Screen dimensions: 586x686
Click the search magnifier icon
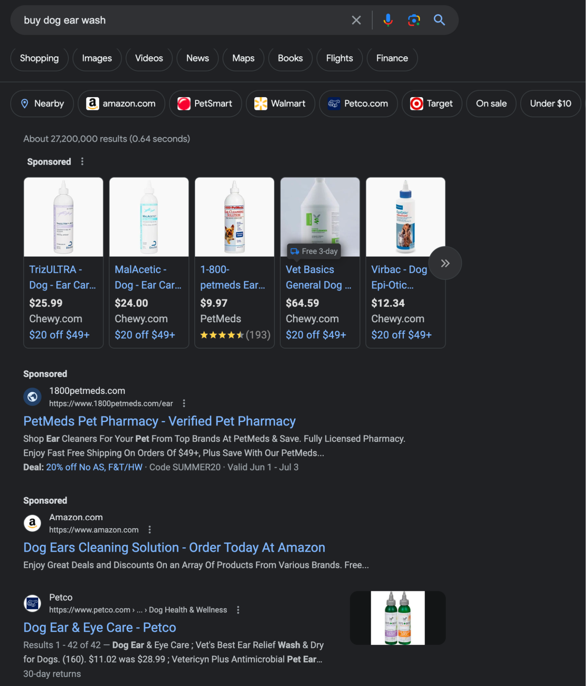coord(439,20)
